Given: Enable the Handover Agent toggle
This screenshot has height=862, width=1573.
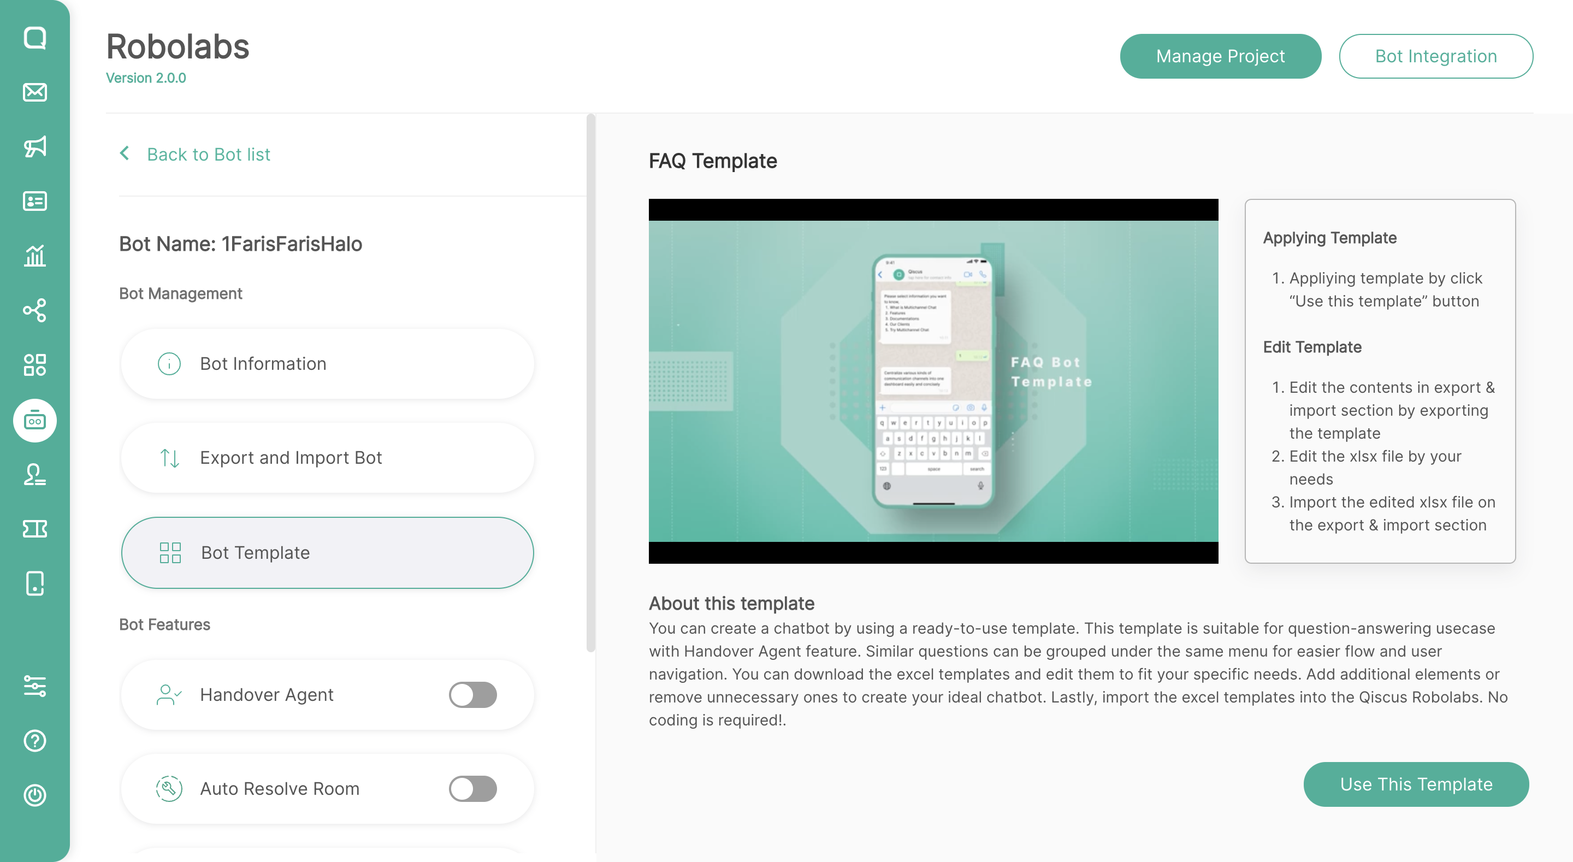Looking at the screenshot, I should pos(472,695).
